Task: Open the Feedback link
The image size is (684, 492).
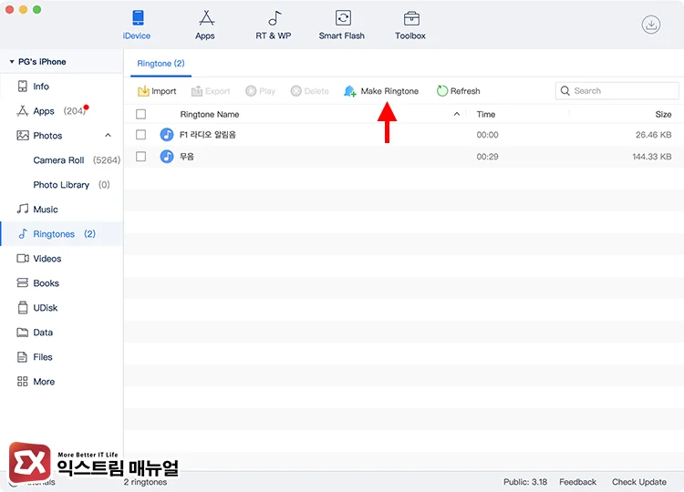Action: [577, 482]
